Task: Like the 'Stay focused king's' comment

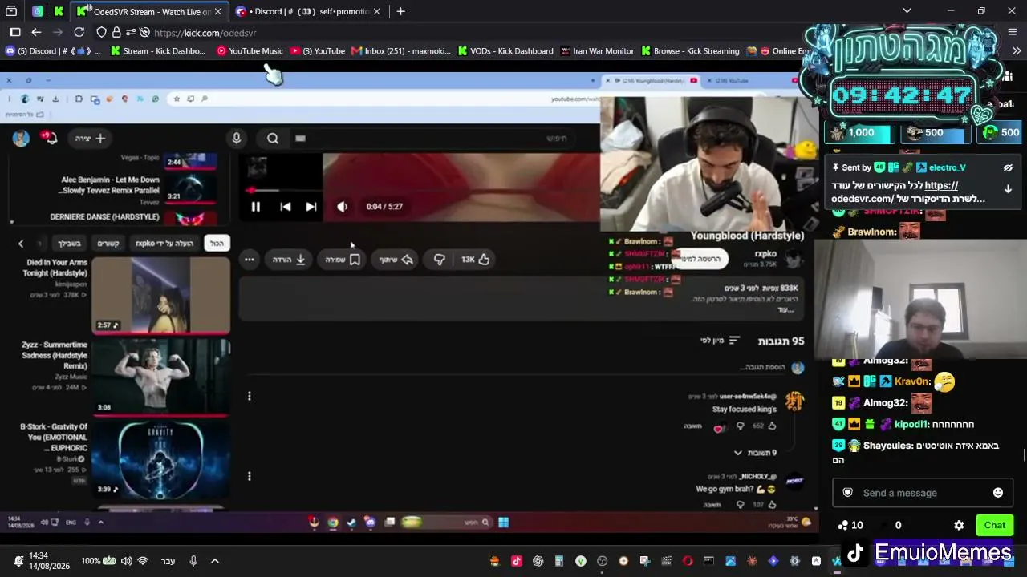Action: click(772, 426)
